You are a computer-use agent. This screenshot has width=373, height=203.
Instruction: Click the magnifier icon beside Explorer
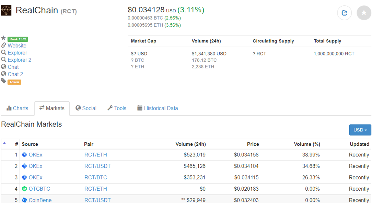[3, 52]
